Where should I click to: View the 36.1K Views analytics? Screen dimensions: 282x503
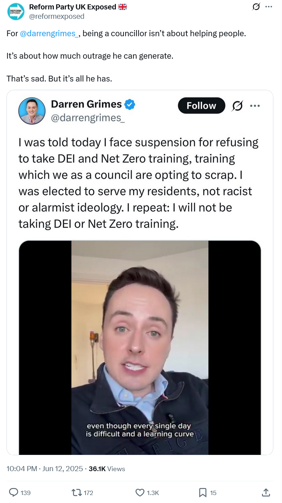tap(107, 469)
